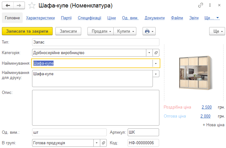This screenshot has height=148, width=226.
Task: Open the Продати dropdown menu
Action: 101,31
